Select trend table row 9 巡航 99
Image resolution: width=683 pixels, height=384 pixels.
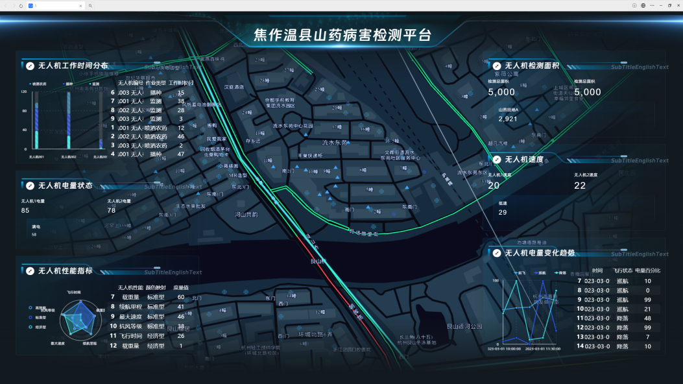point(617,300)
